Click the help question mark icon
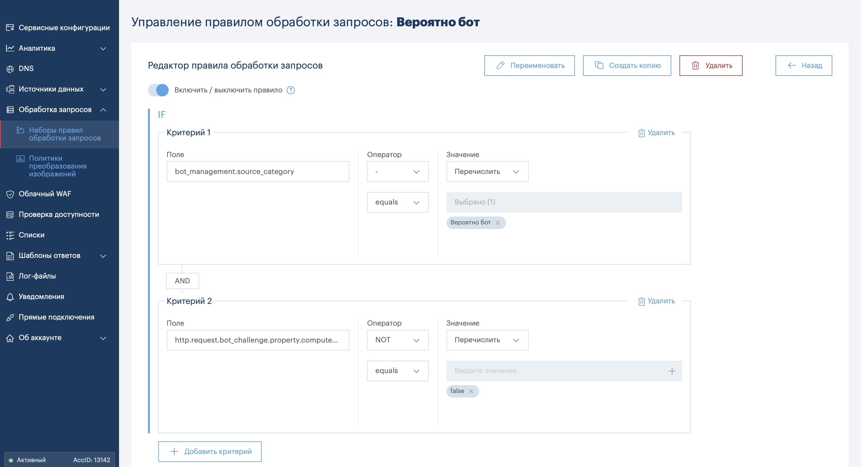 (x=290, y=90)
